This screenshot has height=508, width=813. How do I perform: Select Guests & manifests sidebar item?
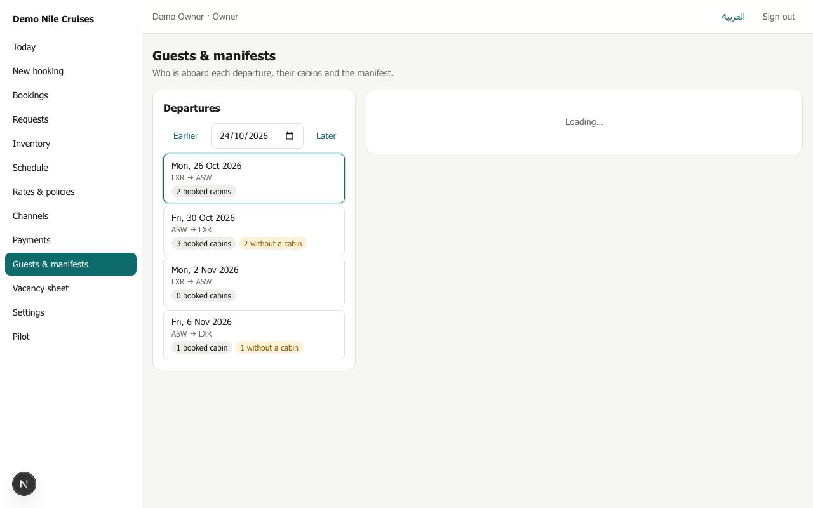tap(71, 264)
